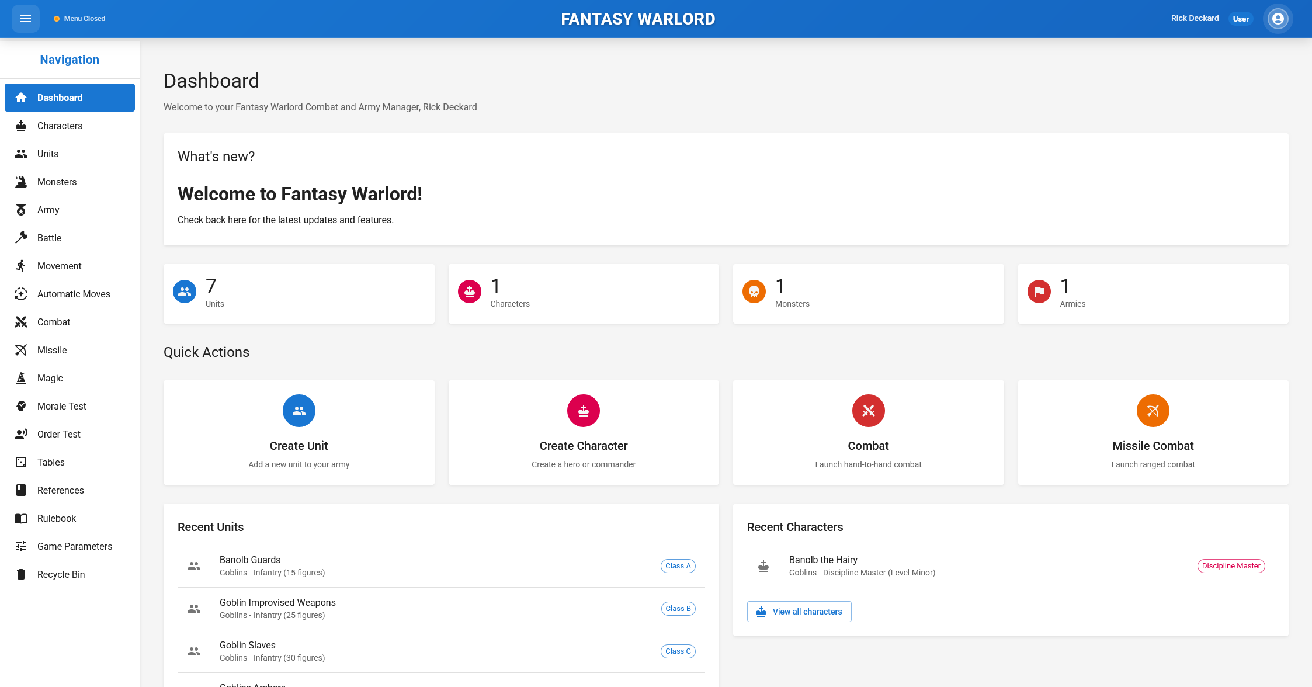Screen dimensions: 1312x687
Task: Click the Create Unit blue icon
Action: tap(299, 411)
